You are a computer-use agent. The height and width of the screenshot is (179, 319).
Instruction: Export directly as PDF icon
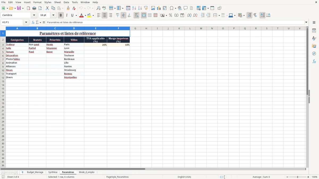(28, 8)
